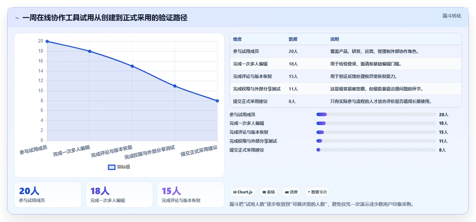Viewport: 476px width, 222px height.
Task: Click the chart point for 参与试用成员
Action: [47, 41]
